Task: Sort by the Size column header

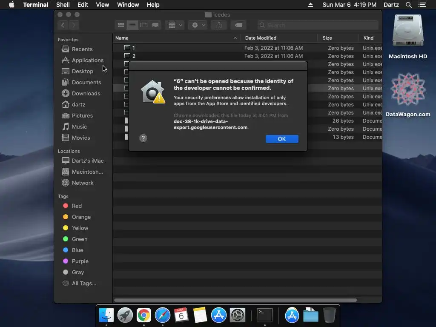Action: (x=338, y=38)
